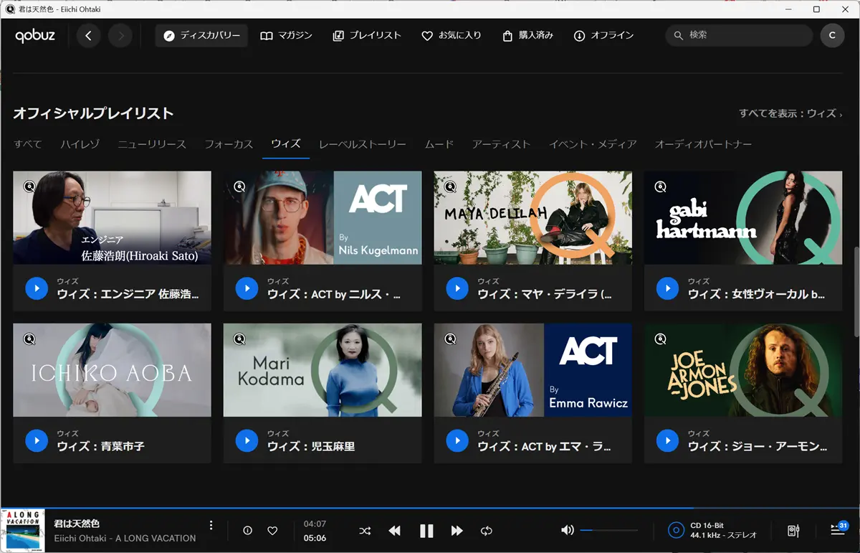Toggle shuffle playback
This screenshot has height=553, width=860.
click(365, 531)
